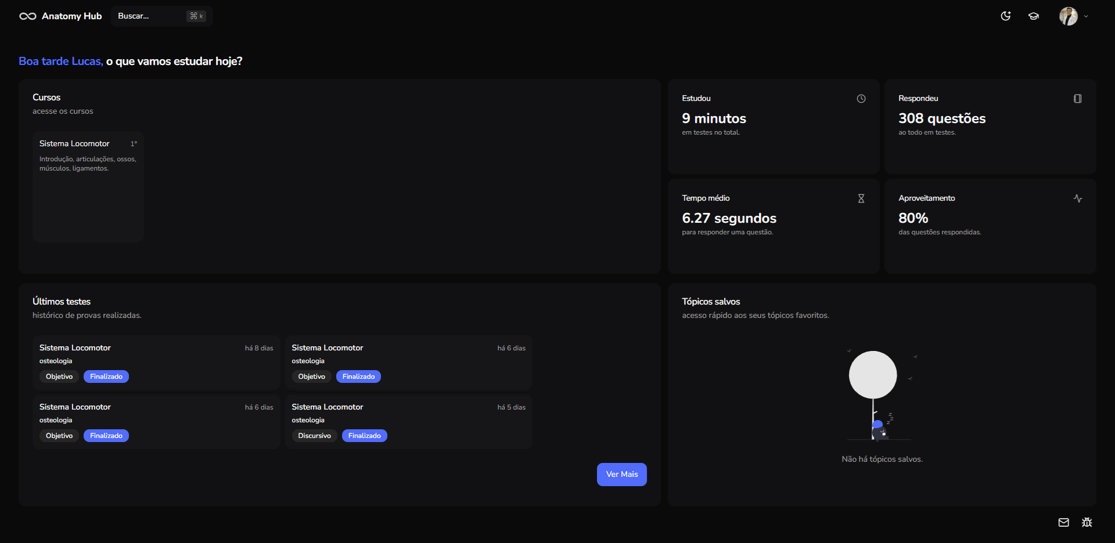Screen dimensions: 1115x543
Task: Click the activity pulse icon in Aproveitamento
Action: [x=1077, y=198]
